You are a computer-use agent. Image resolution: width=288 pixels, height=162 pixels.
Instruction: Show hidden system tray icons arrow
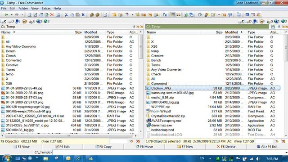[210, 158]
